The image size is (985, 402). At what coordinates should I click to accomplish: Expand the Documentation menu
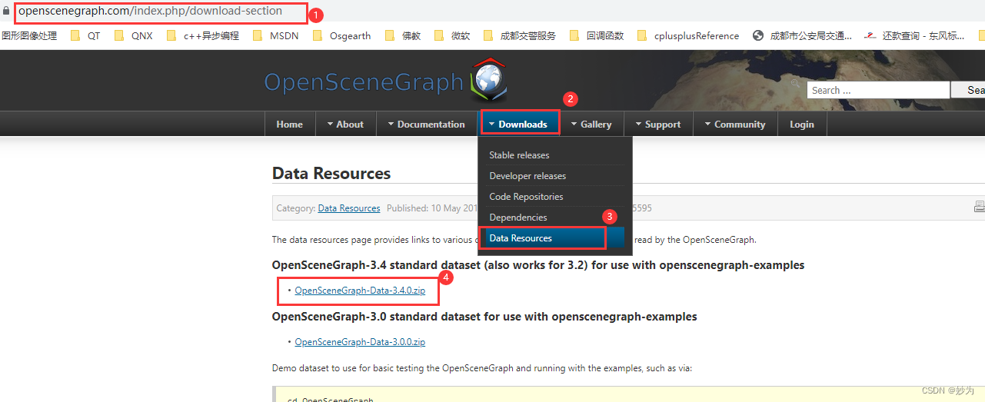click(426, 124)
